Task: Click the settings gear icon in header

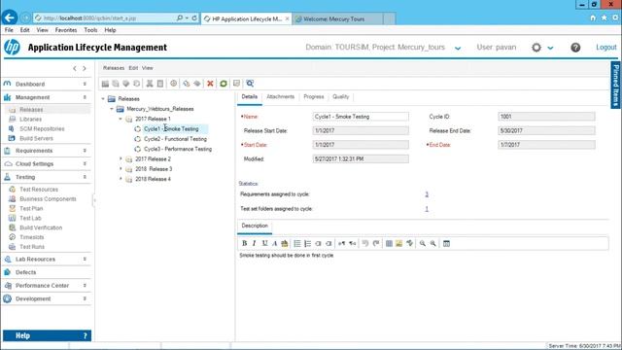Action: click(x=536, y=48)
